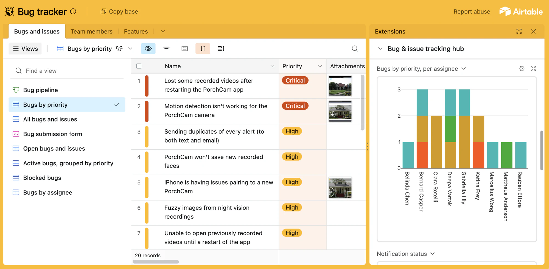Click the search magnifier icon in toolbar
The height and width of the screenshot is (269, 549).
pos(355,49)
